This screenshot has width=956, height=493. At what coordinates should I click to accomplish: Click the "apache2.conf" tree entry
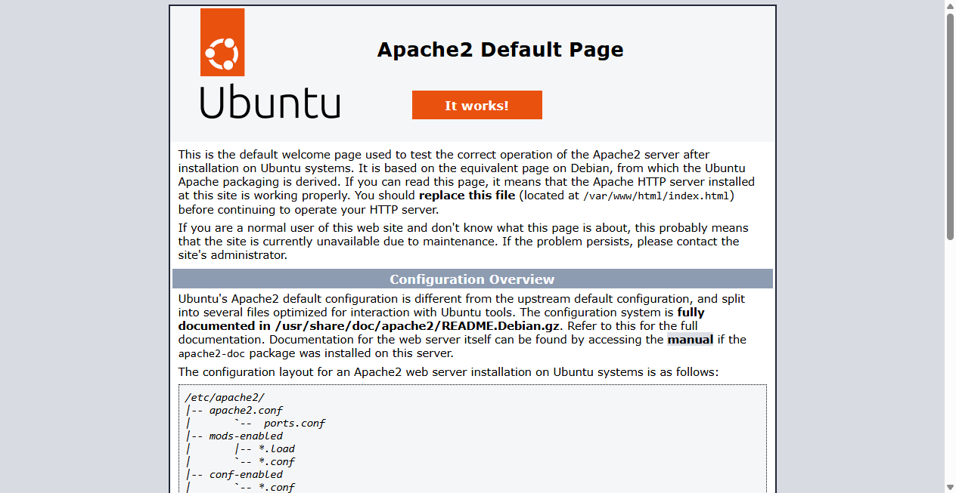coord(246,411)
